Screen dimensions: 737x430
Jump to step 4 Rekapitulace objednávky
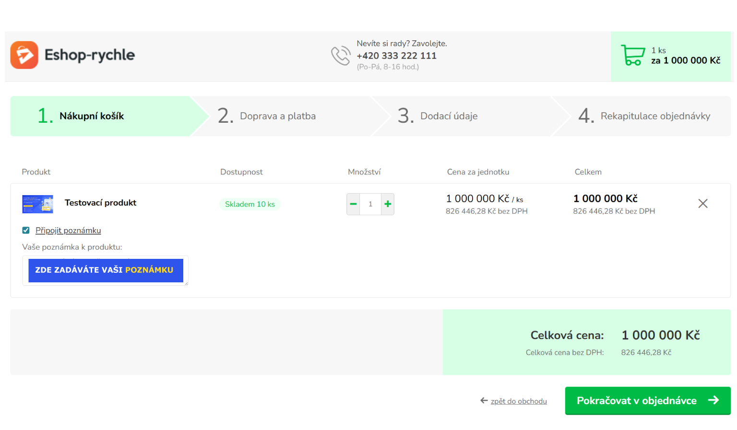pos(655,116)
